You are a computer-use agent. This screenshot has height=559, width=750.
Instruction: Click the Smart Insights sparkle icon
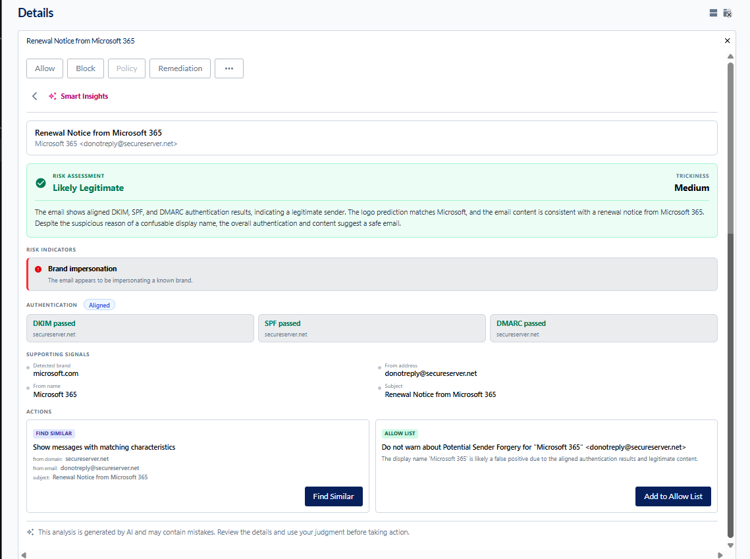(52, 96)
